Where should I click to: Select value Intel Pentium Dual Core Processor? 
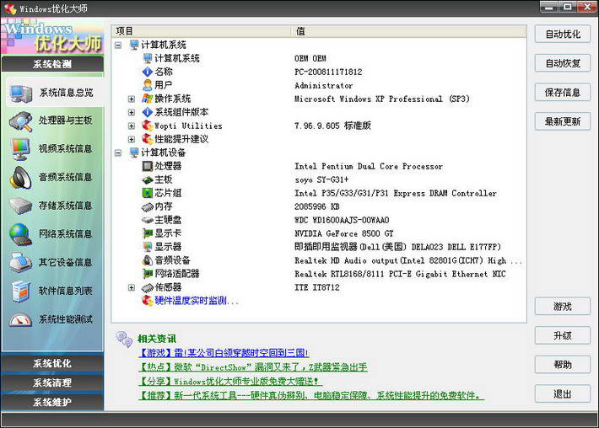369,166
